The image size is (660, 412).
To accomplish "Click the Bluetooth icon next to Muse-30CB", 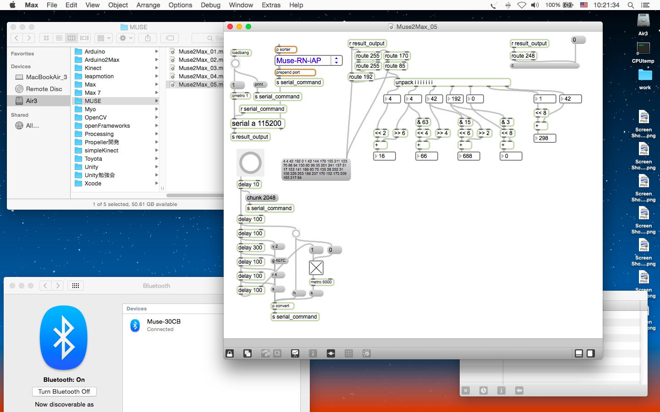I will 135,325.
